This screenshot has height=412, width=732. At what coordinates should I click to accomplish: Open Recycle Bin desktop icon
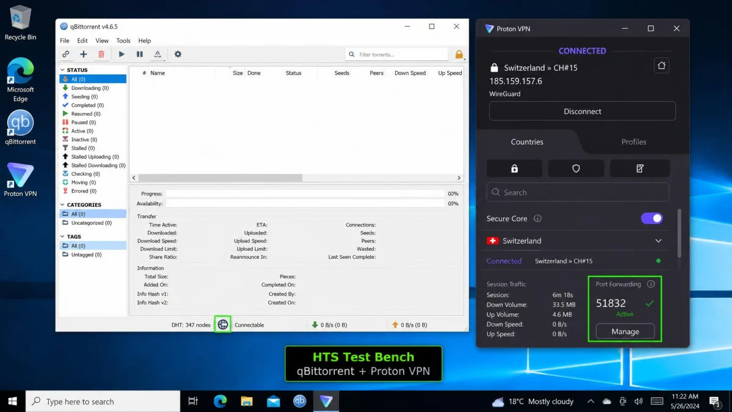(x=21, y=23)
